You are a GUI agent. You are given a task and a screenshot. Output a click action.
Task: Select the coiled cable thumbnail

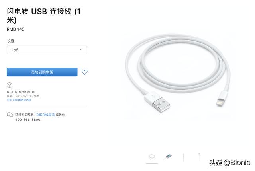point(152,157)
